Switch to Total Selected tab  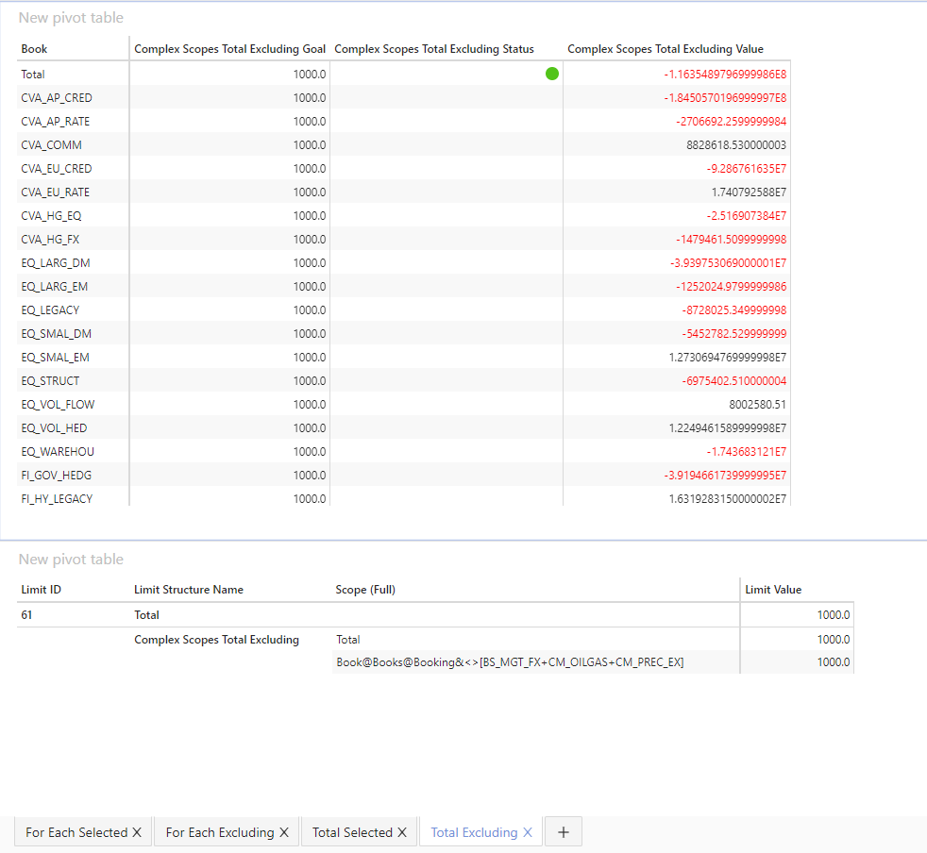[352, 832]
